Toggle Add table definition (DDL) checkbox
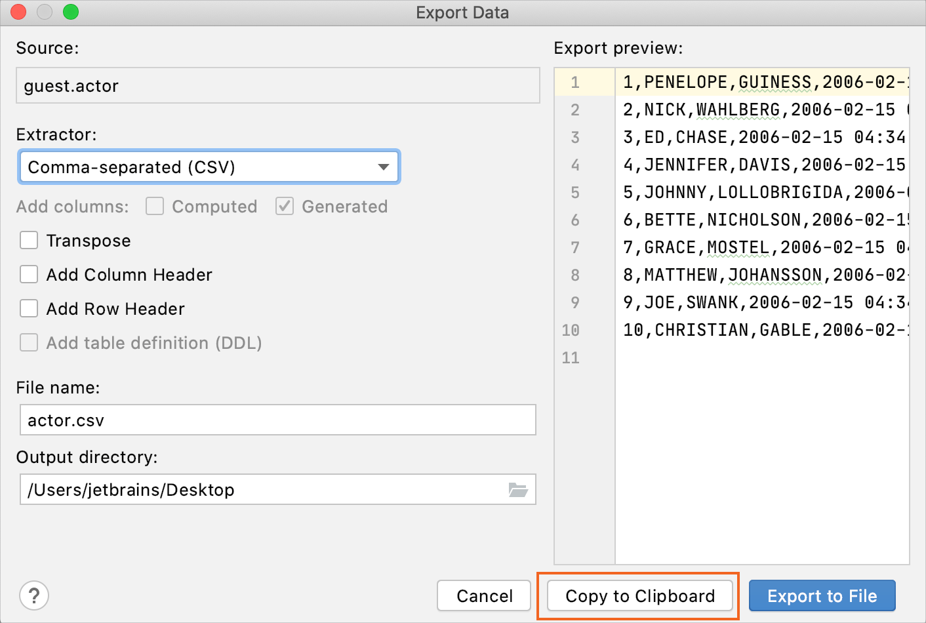The width and height of the screenshot is (926, 623). pyautogui.click(x=29, y=342)
